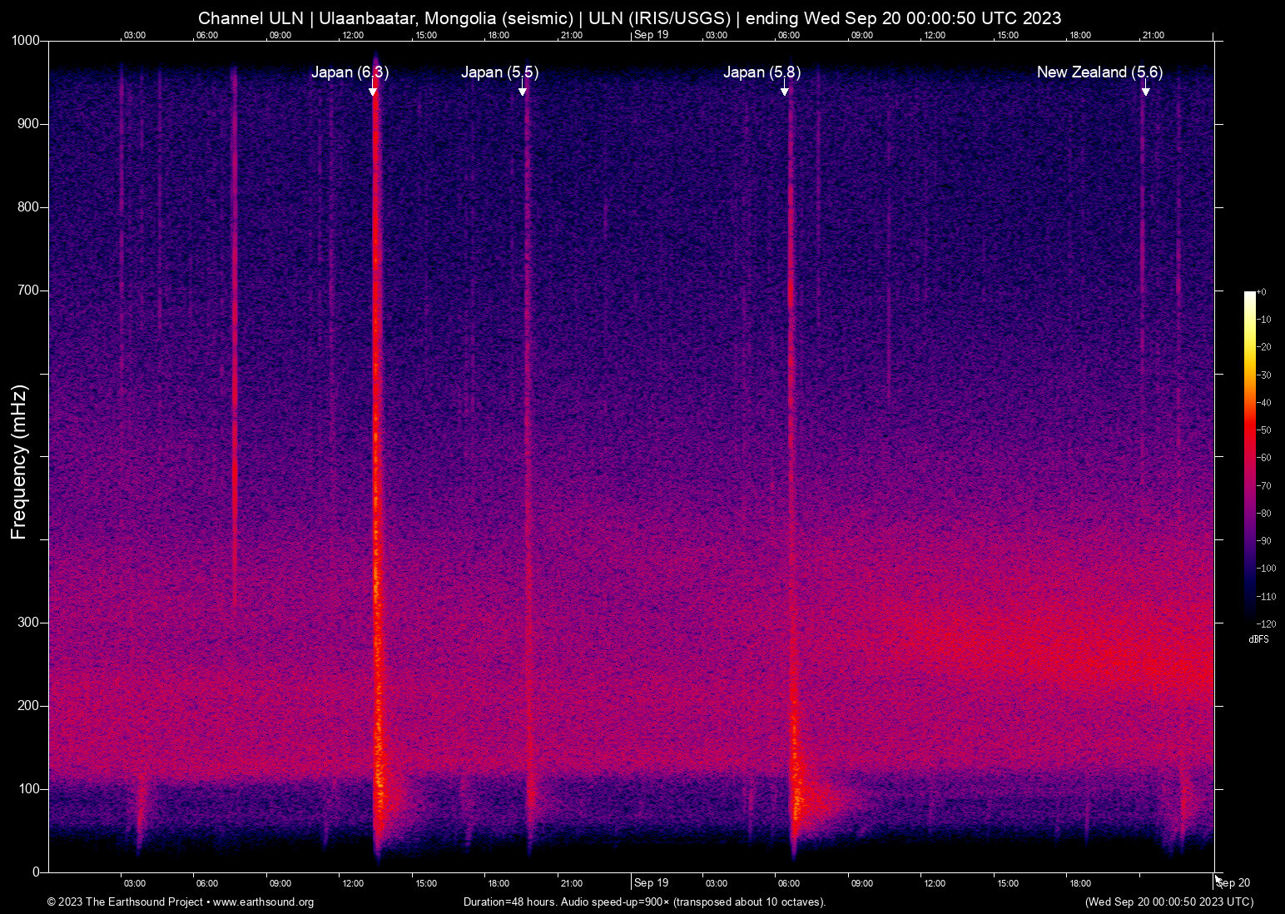Click the Japan (6.3) event arrow marker
The image size is (1285, 914).
tap(373, 92)
